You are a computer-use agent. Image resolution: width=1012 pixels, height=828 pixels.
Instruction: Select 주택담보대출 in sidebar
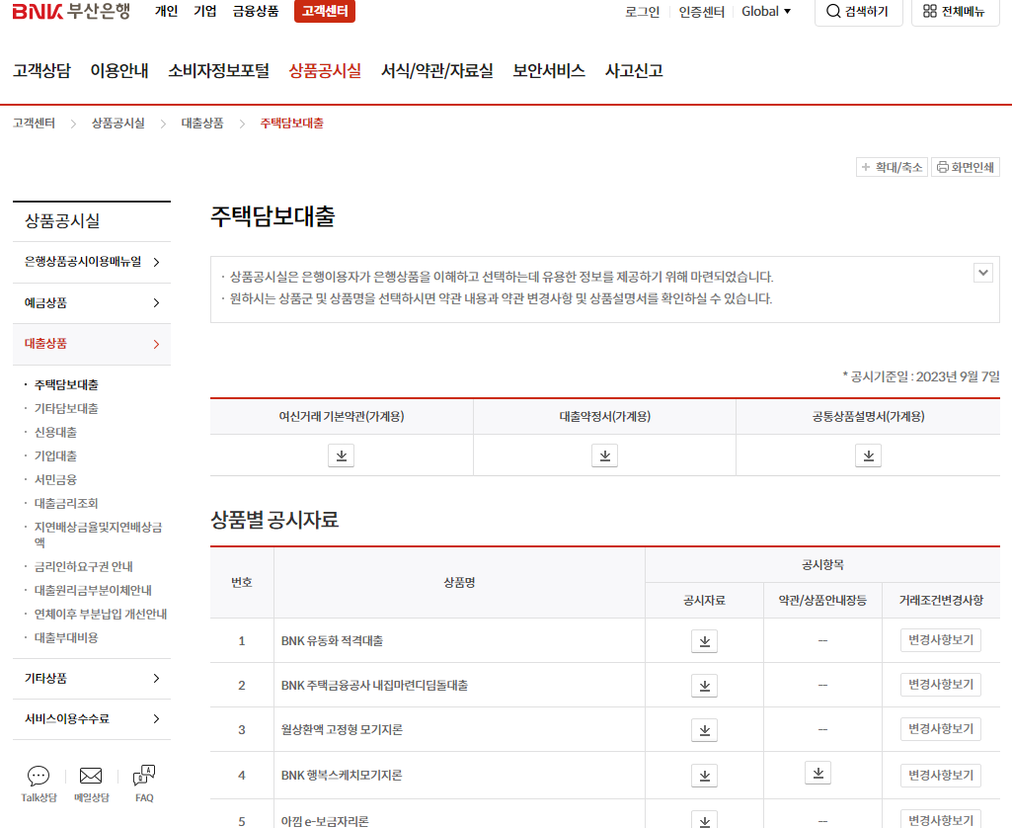tap(66, 385)
